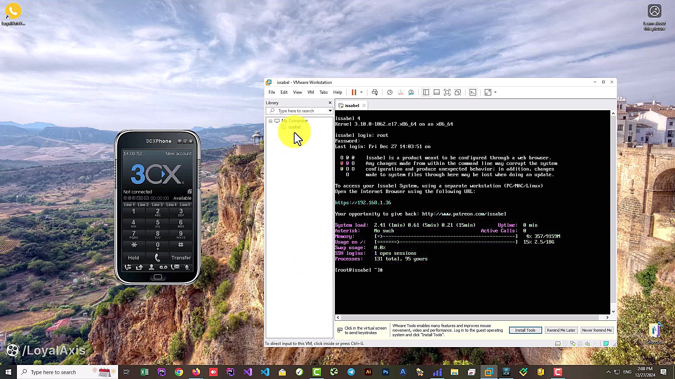Open the Edit menu in VMware

[284, 92]
